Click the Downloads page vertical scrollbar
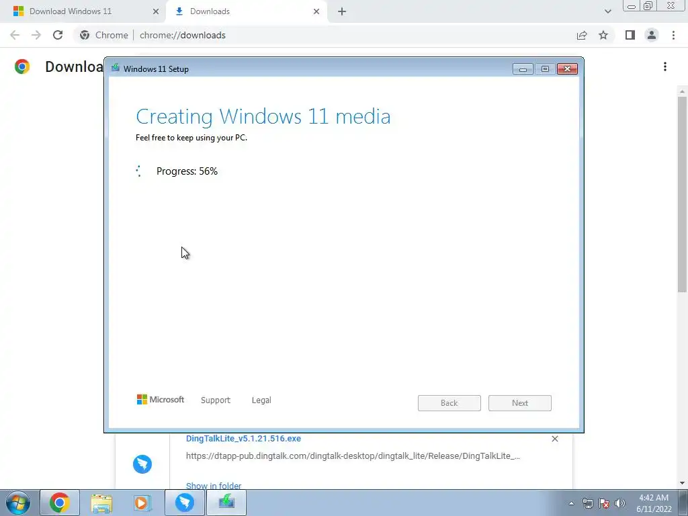The image size is (688, 516). pyautogui.click(x=682, y=194)
